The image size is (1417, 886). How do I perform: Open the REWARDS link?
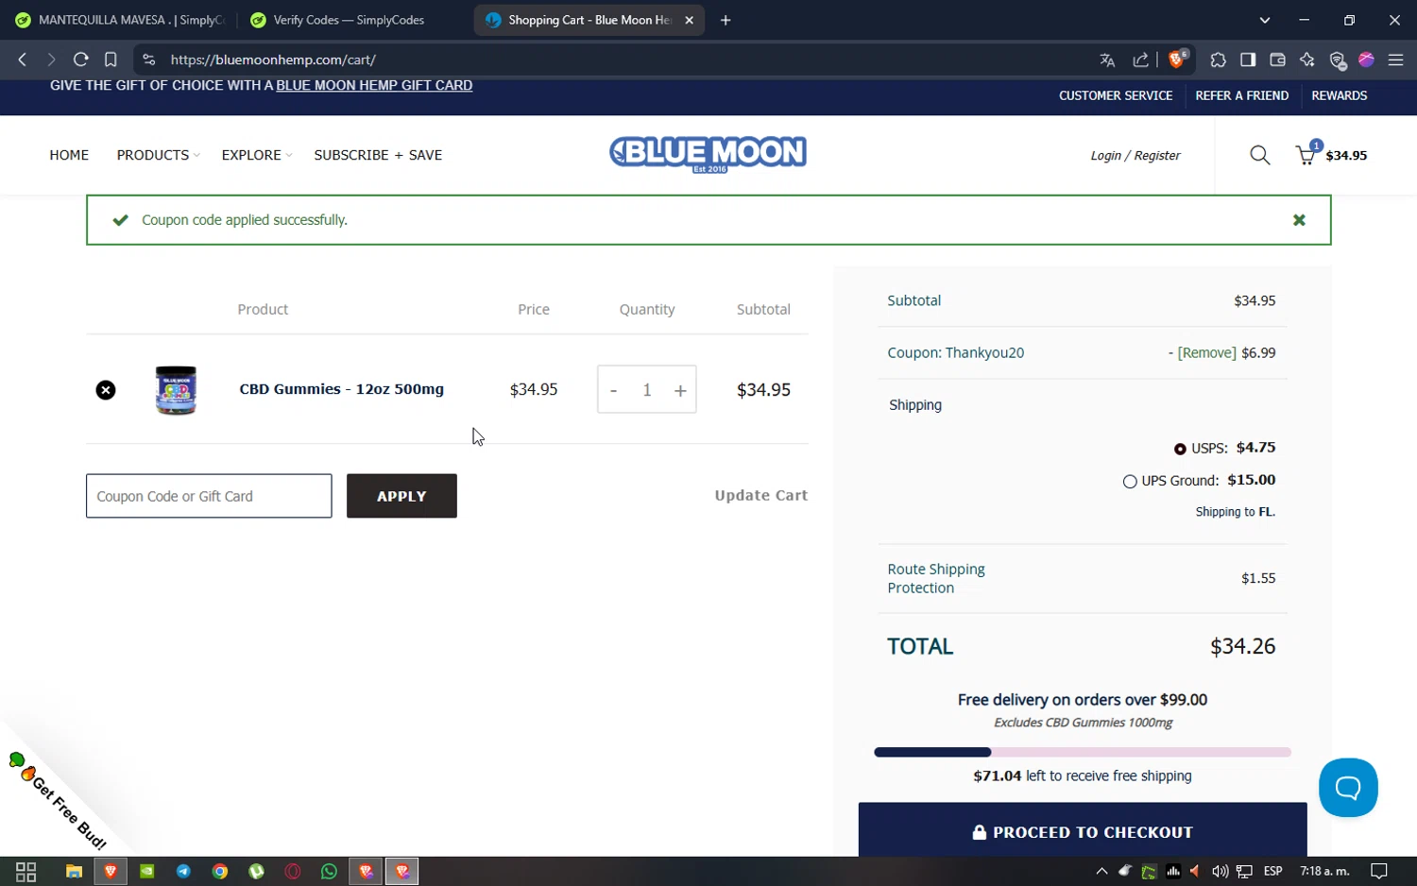(1340, 95)
